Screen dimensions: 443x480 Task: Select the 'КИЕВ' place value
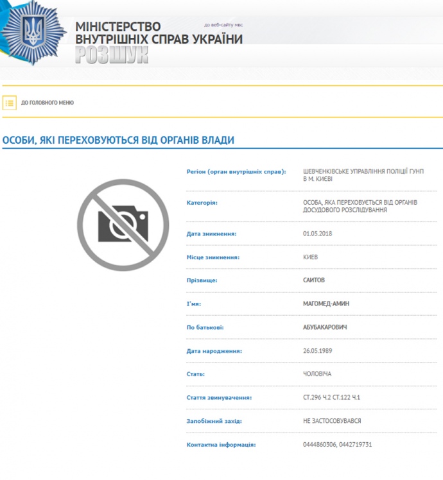pos(311,257)
